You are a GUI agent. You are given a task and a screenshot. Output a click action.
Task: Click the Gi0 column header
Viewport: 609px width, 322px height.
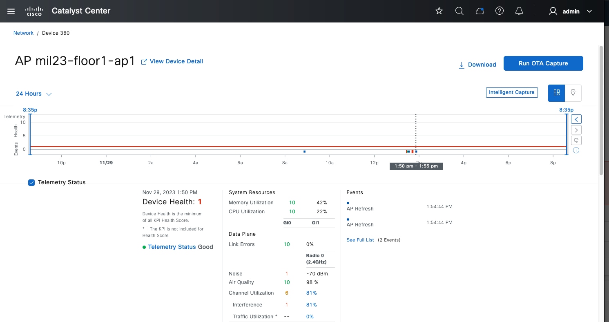pos(287,223)
